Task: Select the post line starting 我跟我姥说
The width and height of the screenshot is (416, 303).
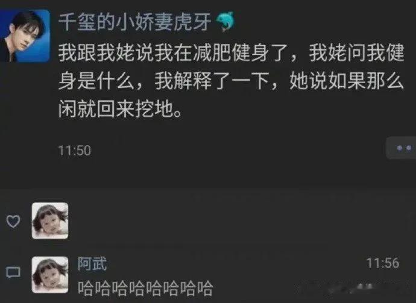Action: click(x=231, y=52)
